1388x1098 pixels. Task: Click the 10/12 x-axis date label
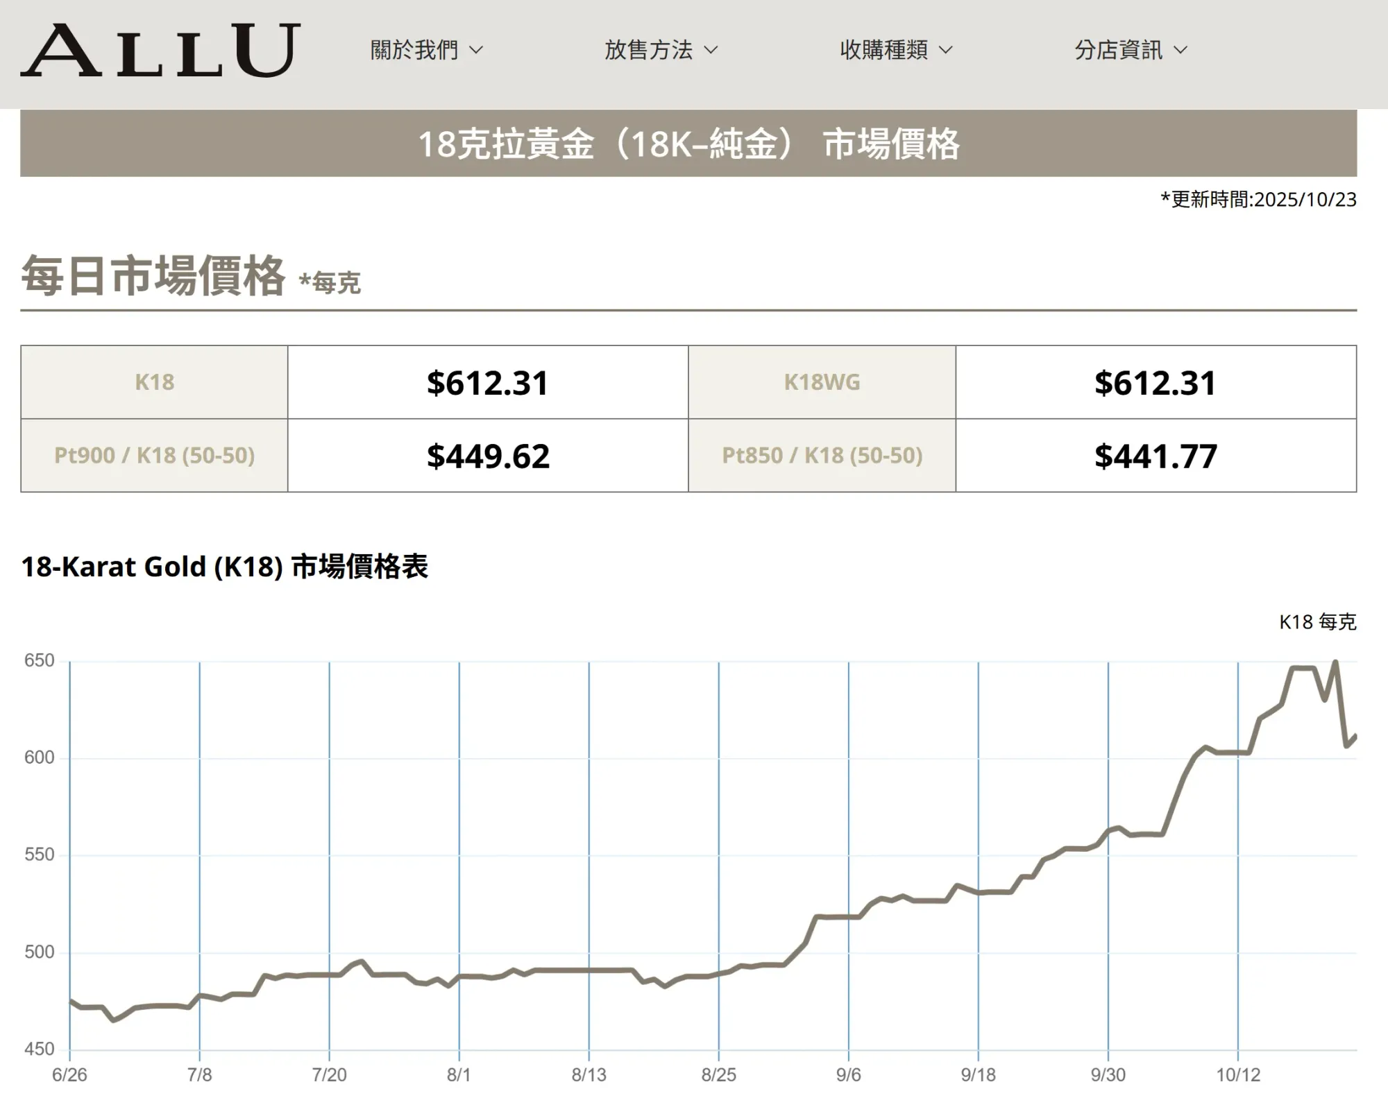tap(1237, 1074)
